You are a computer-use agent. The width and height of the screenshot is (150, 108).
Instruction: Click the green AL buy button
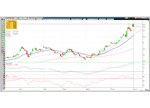coord(130,18)
